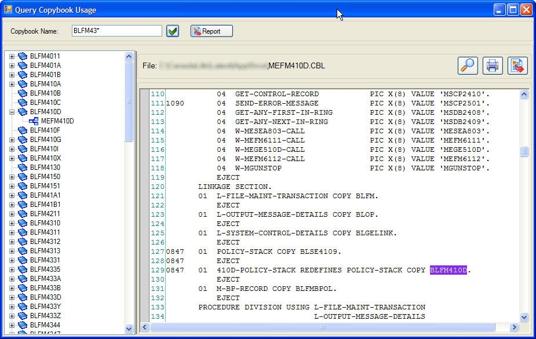
Task: Expand the BLFM4011 tree node
Action: click(x=12, y=56)
